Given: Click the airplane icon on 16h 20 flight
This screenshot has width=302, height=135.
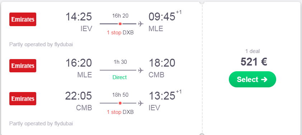Looking at the screenshot, I should point(141,24).
